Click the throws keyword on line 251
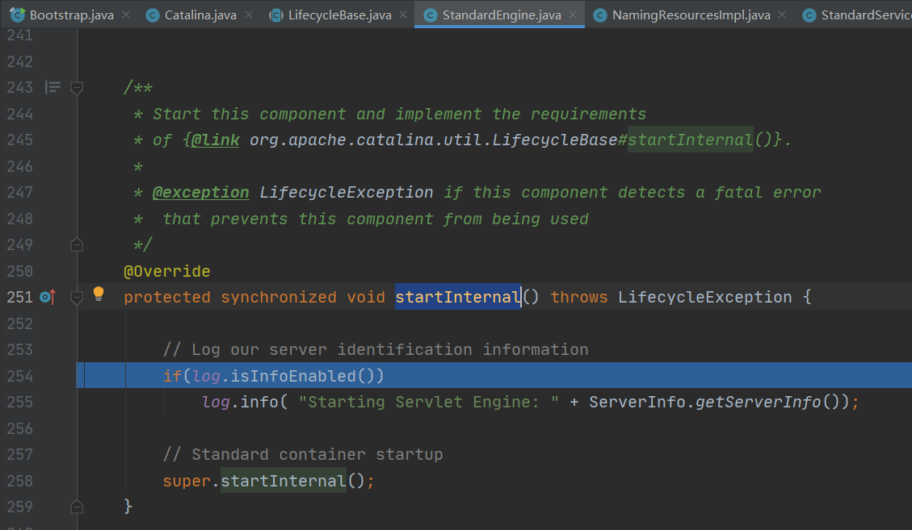 [578, 297]
